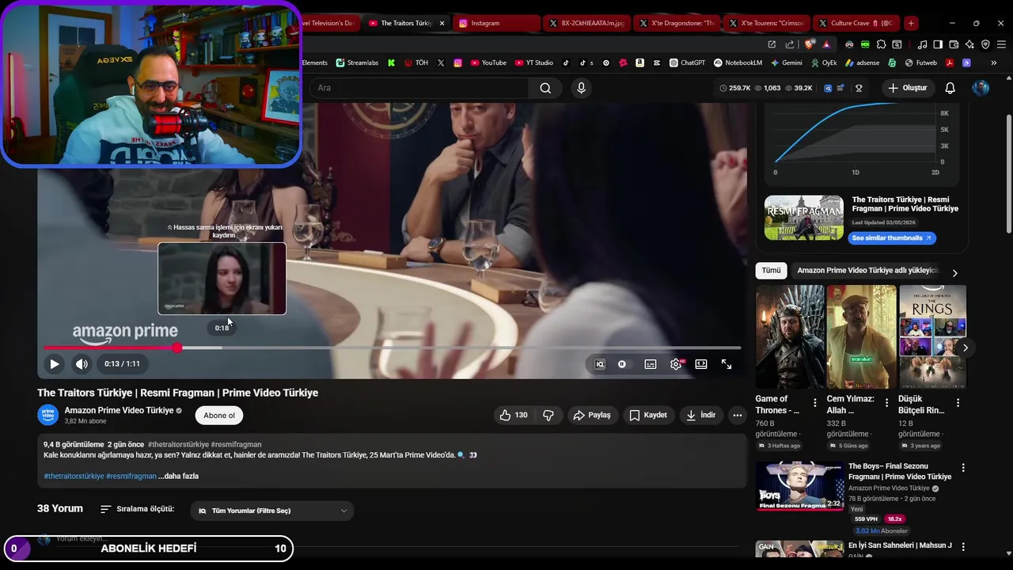The image size is (1013, 570).
Task: Open The Boys Final Sezonu Fragmanı video
Action: tap(799, 486)
